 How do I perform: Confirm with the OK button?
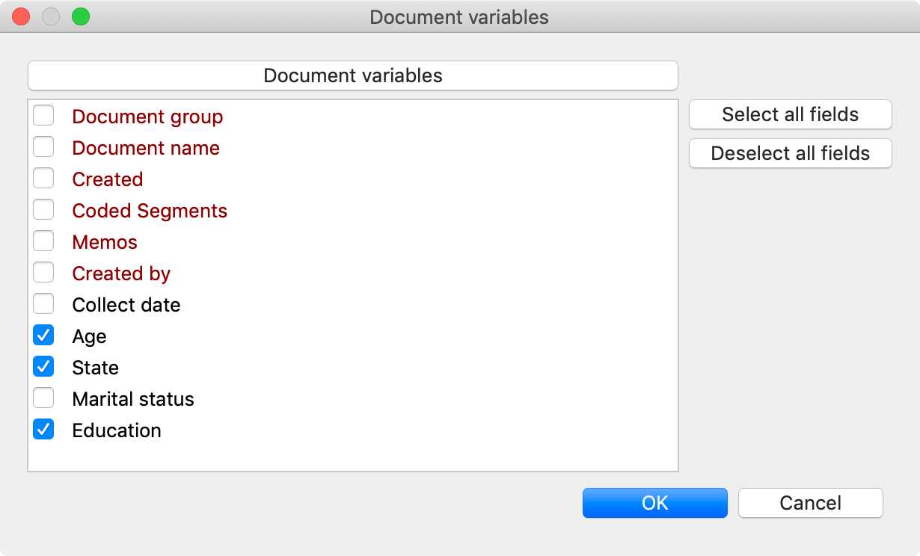[654, 503]
